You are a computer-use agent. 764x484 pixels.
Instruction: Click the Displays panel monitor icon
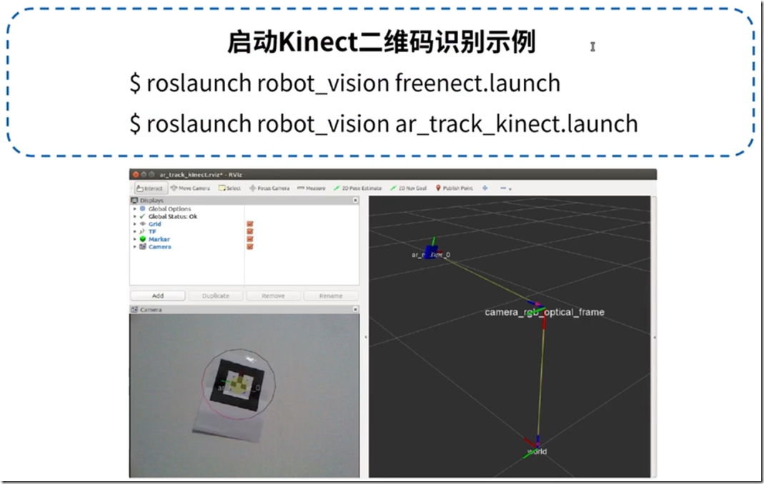coord(134,200)
